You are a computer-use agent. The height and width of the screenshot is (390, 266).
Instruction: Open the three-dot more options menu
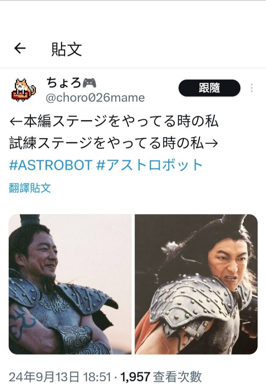click(252, 88)
